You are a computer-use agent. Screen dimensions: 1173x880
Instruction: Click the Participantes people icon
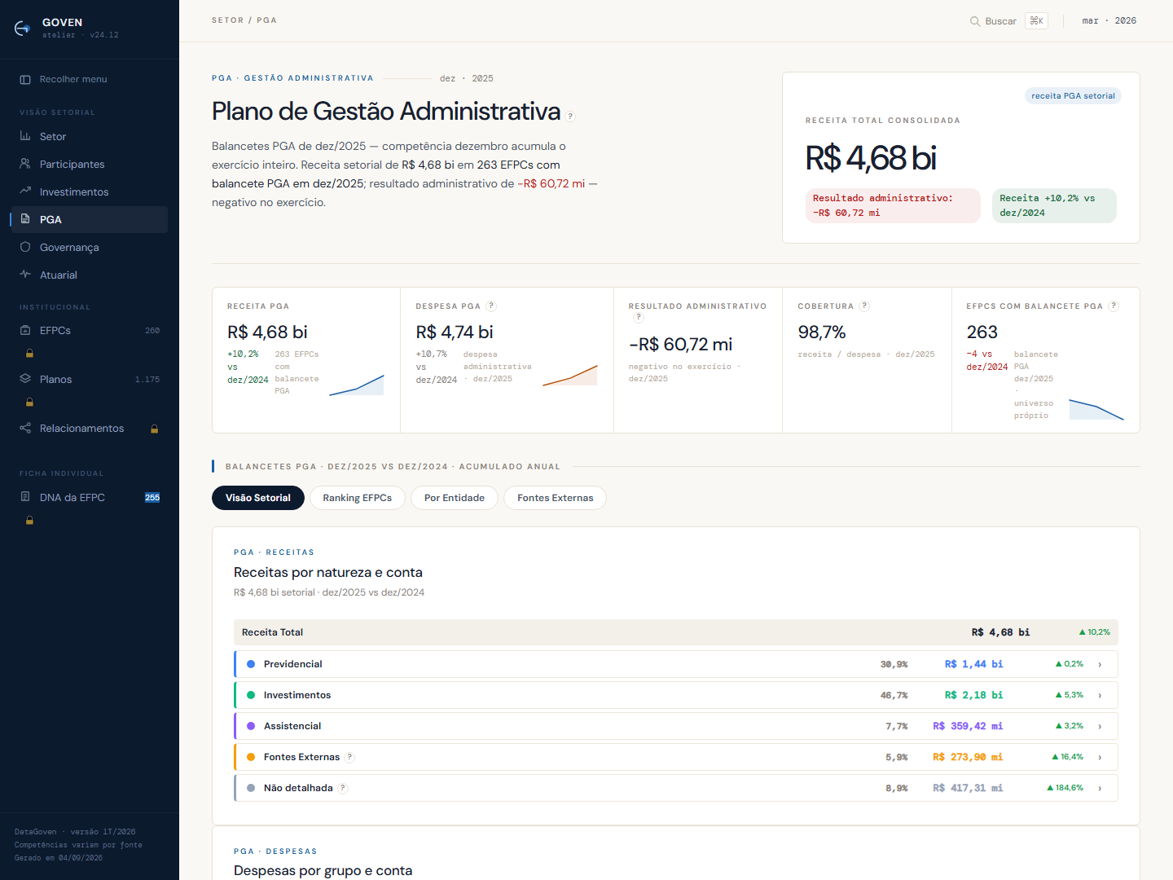[x=25, y=164]
